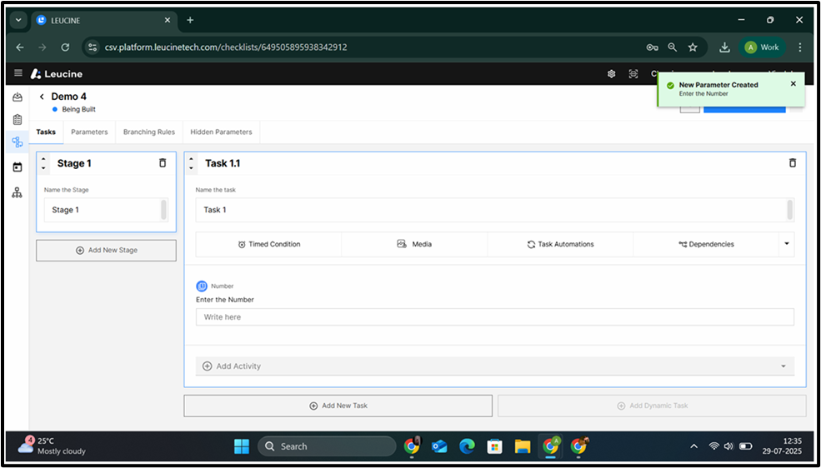Switch to the Parameters tab
821x468 pixels.
[x=89, y=132]
